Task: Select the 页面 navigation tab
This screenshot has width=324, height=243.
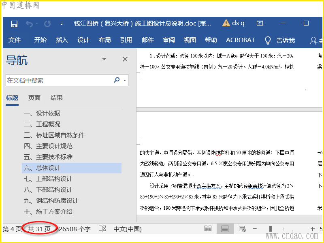Action: point(34,98)
